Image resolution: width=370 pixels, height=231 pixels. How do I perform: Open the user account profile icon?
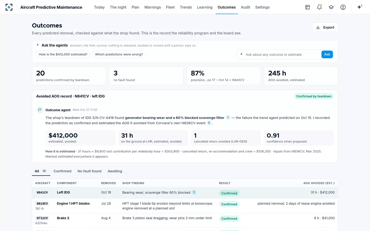[343, 7]
